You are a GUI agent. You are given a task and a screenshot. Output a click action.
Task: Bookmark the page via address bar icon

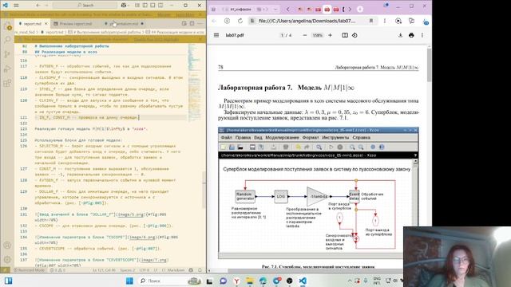370,21
